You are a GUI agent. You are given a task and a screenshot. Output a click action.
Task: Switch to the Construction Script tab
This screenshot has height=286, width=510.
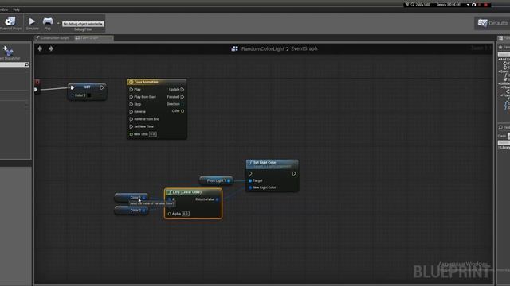pos(52,38)
